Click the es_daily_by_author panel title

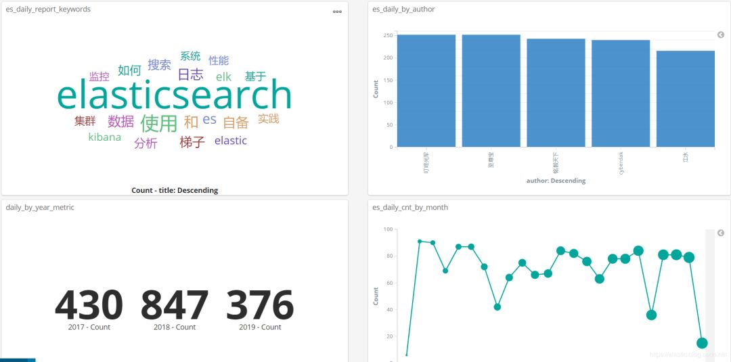(x=403, y=9)
